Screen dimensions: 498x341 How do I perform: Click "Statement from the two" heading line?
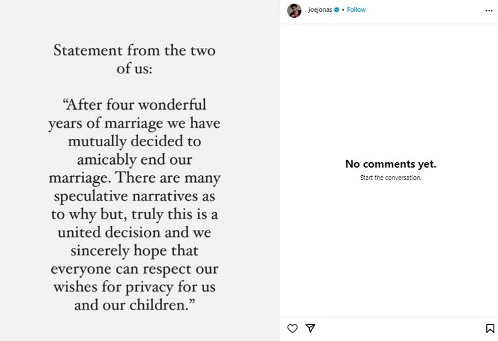pyautogui.click(x=134, y=50)
